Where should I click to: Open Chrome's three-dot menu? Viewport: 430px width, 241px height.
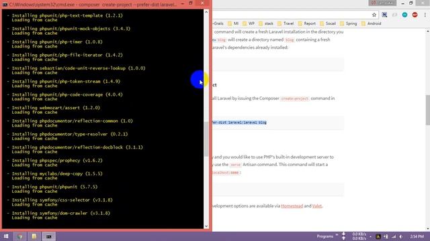pyautogui.click(x=425, y=15)
